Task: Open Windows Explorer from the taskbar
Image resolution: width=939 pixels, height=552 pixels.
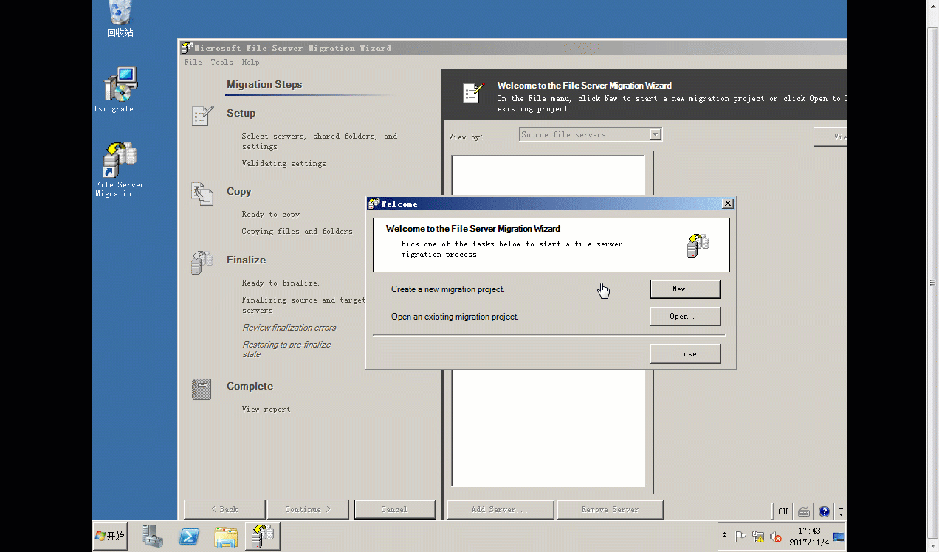Action: click(225, 537)
